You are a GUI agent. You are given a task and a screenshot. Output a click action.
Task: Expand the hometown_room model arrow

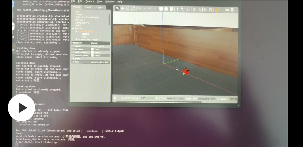(77, 39)
